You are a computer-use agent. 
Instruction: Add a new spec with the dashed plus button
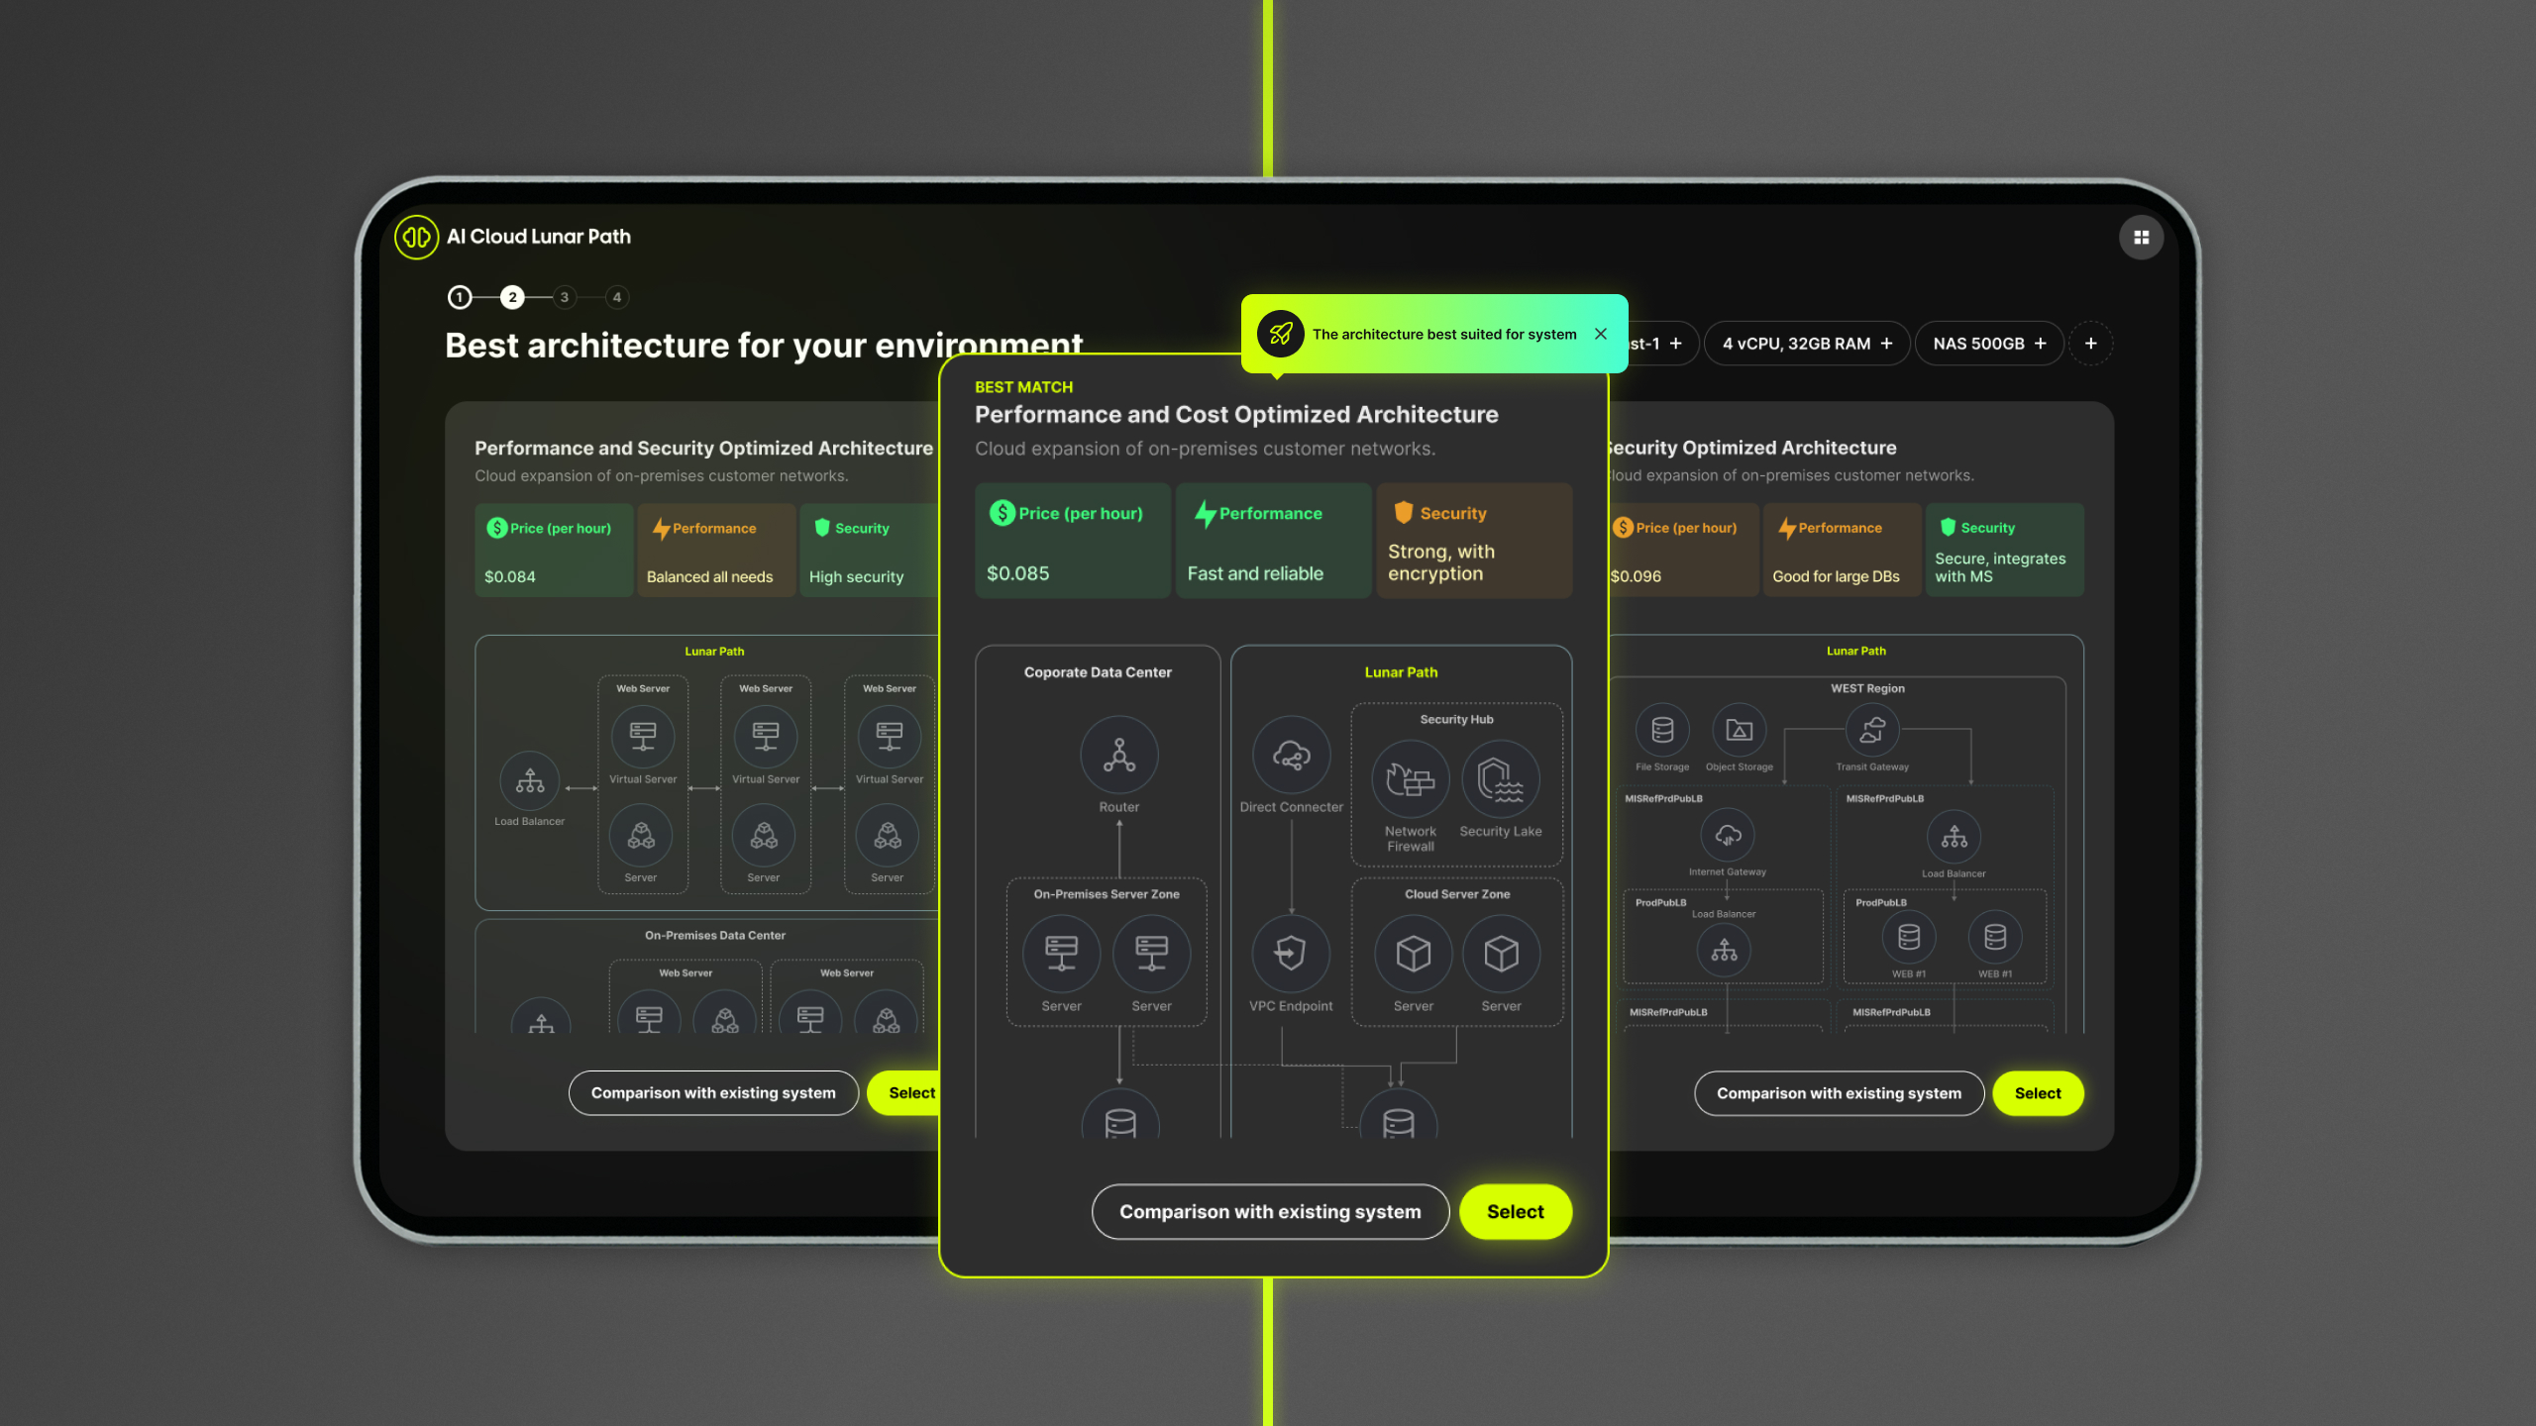2091,344
